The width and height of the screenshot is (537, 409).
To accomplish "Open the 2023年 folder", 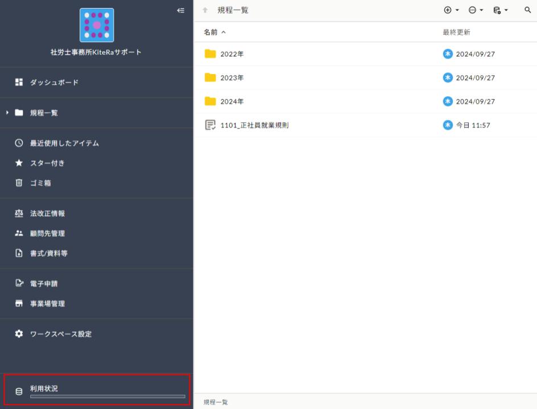I will pyautogui.click(x=232, y=78).
